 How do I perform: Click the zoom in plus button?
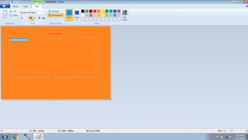(x=246, y=131)
